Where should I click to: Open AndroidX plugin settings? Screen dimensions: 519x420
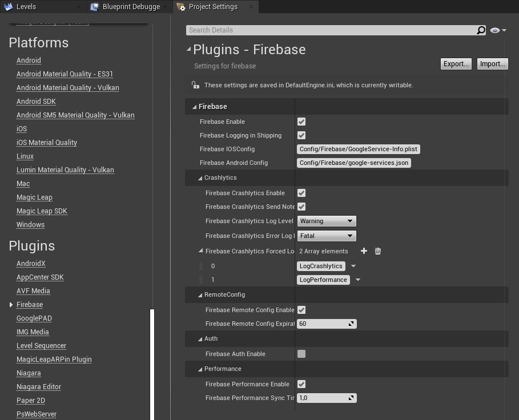click(x=31, y=264)
